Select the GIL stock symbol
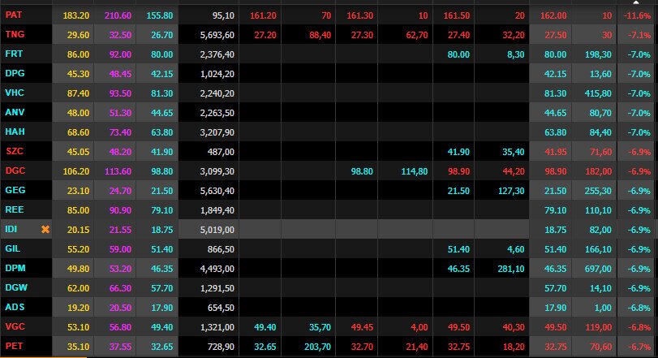 [13, 248]
